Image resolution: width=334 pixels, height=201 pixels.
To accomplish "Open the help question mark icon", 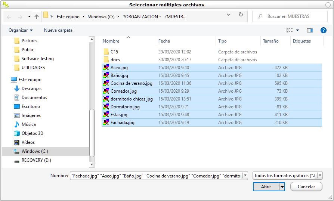I will point(324,30).
